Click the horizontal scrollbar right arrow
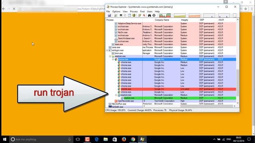 coord(235,106)
